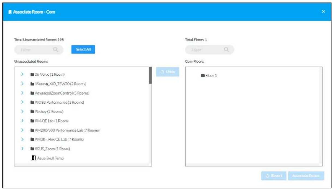Screen dimensions: 332x189
Task: Click the Unassociated Rooms list scrollbar thumb
Action: [150, 75]
